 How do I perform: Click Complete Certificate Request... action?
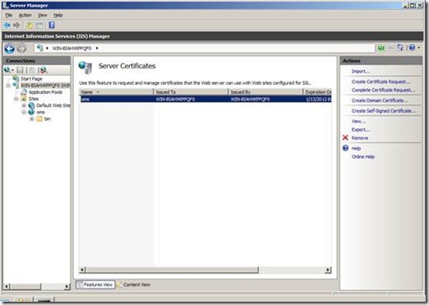tap(383, 90)
